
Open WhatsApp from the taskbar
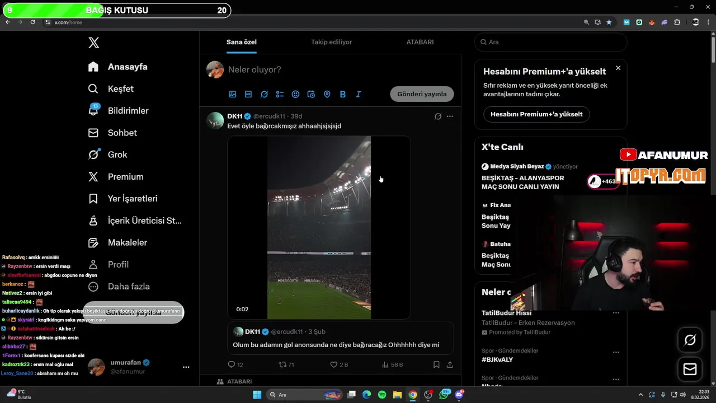click(444, 395)
